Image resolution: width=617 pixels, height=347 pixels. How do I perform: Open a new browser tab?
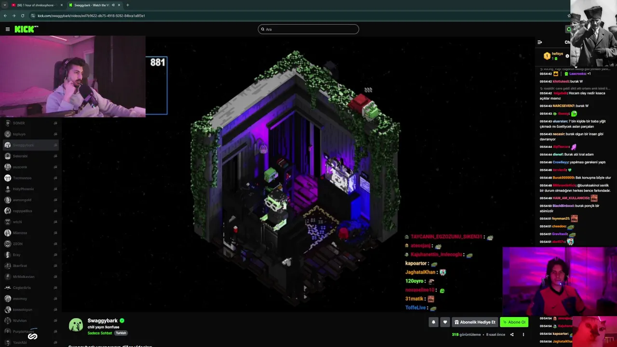click(x=128, y=5)
